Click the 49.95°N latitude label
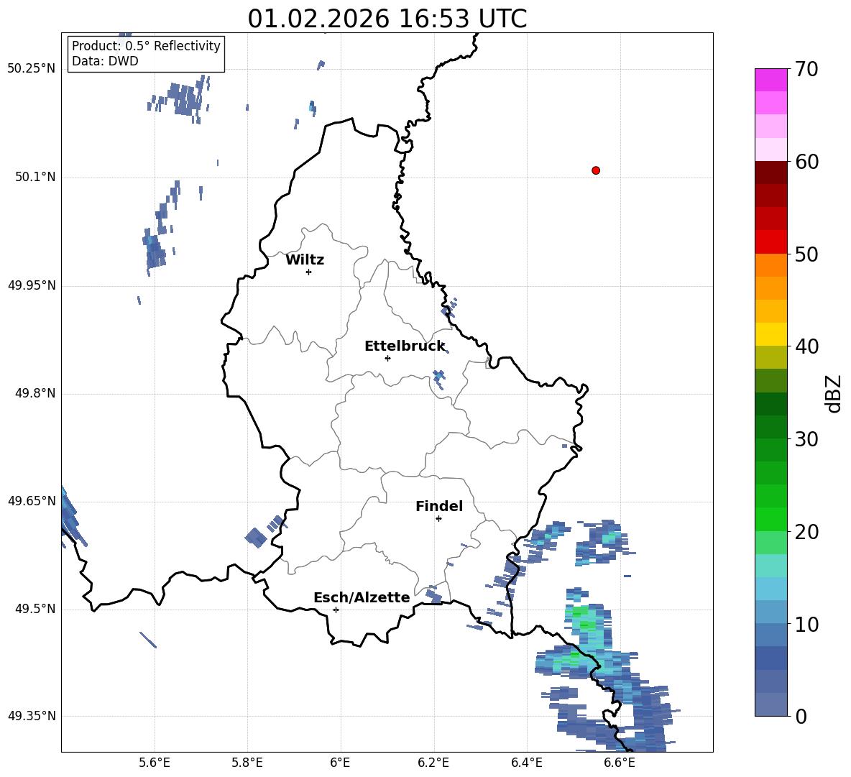 [32, 285]
